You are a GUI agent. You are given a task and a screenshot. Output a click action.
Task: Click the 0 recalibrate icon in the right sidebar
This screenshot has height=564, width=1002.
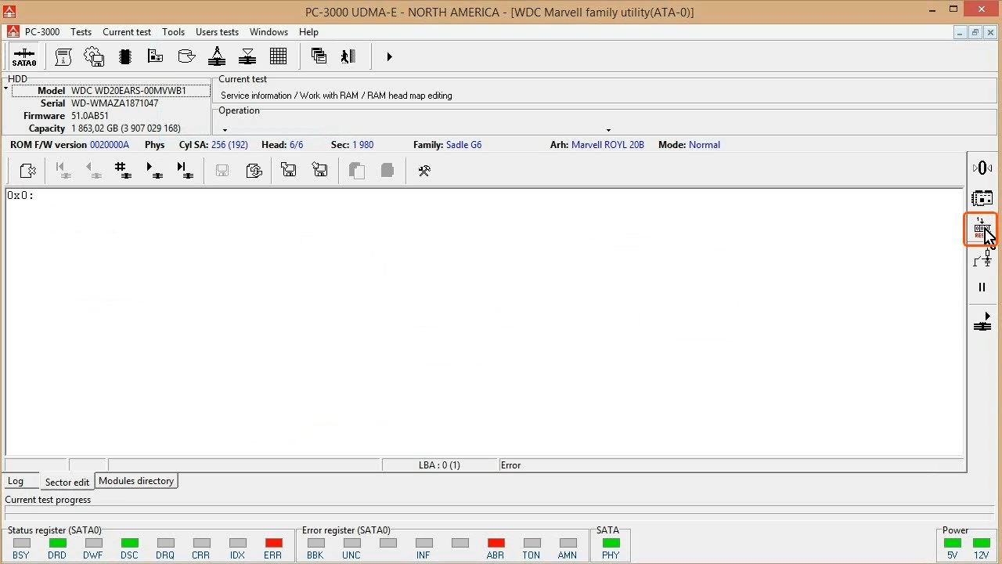tap(982, 168)
